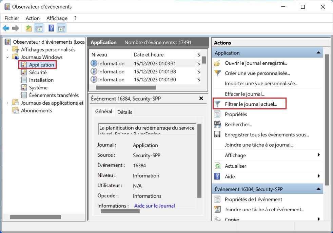Viewport: 333px width, 233px height.
Task: Click the funnel icon for Filtrer le journal actuel
Action: (x=217, y=104)
